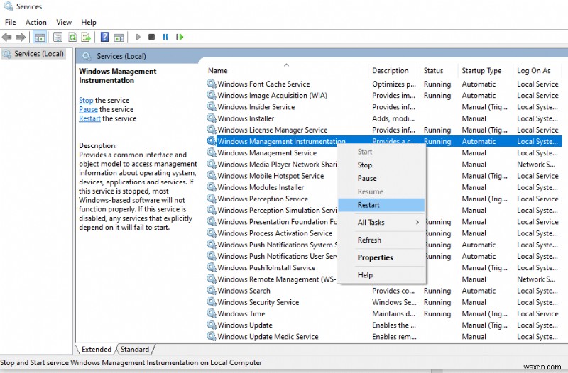Sort by the Description column header
The height and width of the screenshot is (373, 568).
[x=394, y=70]
